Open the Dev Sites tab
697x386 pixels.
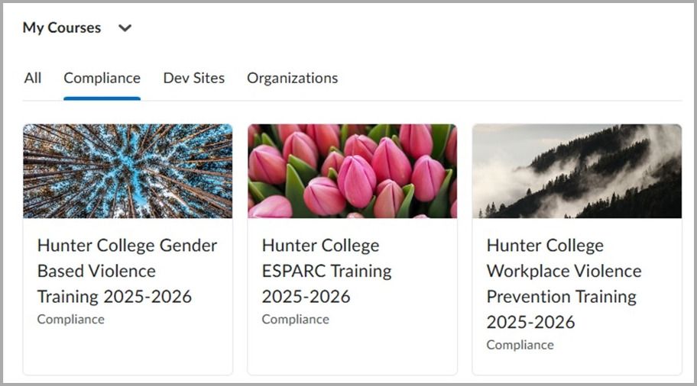194,78
